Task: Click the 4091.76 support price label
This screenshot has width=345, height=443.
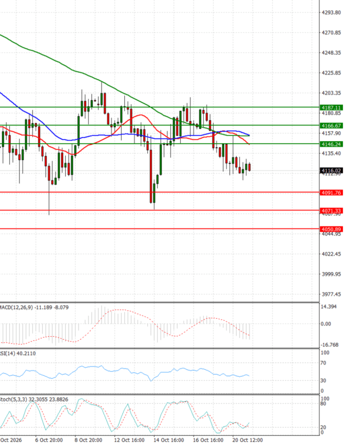Action: [331, 193]
